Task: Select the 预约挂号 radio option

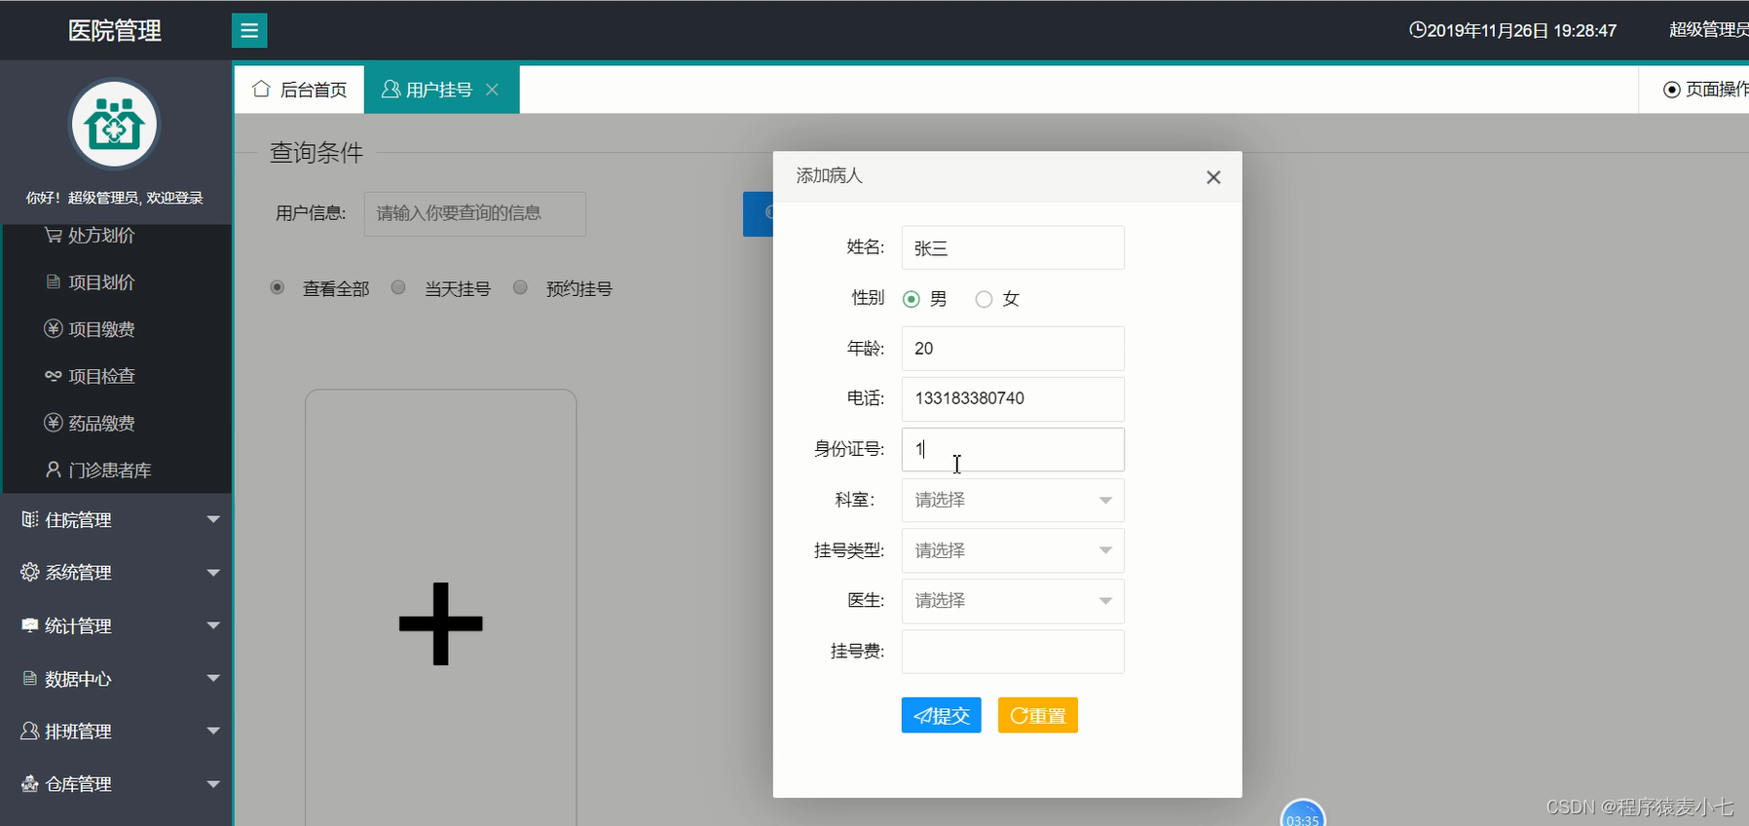Action: 521,287
